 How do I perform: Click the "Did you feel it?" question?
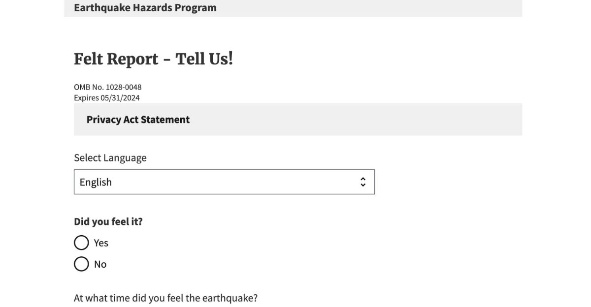pyautogui.click(x=108, y=221)
